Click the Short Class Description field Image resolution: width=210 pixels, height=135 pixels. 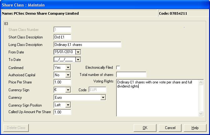(62, 37)
